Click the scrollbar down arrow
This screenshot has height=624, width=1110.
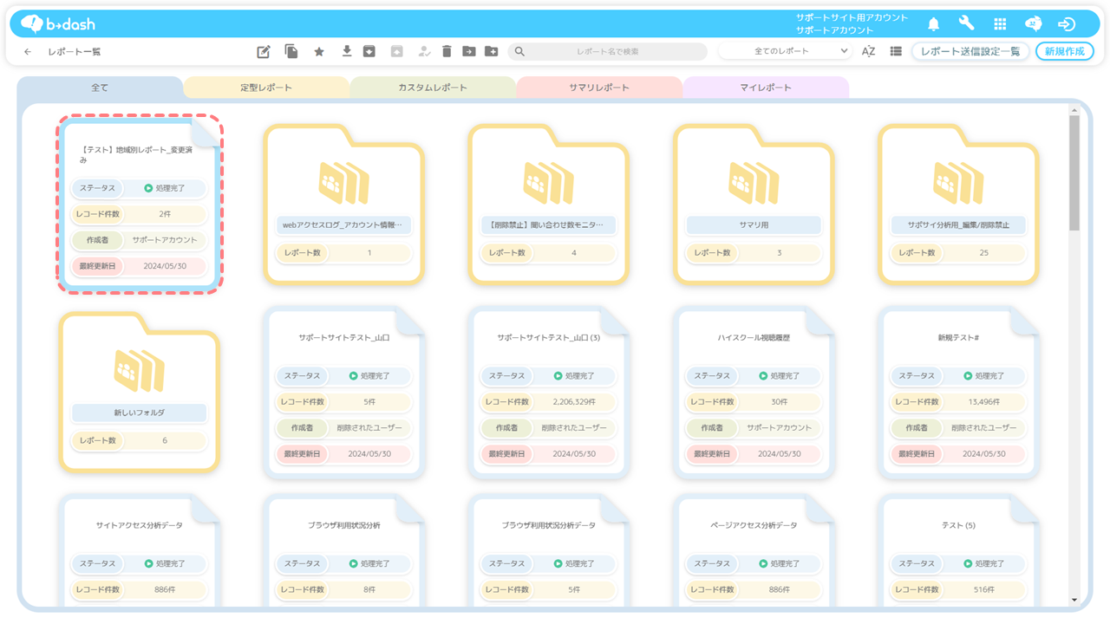tap(1074, 599)
